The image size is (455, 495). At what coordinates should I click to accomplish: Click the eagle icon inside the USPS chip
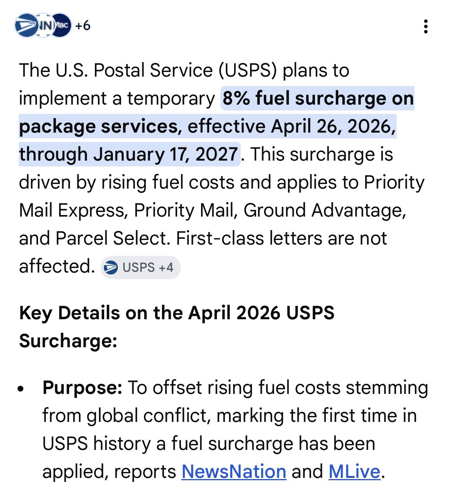[x=111, y=268]
